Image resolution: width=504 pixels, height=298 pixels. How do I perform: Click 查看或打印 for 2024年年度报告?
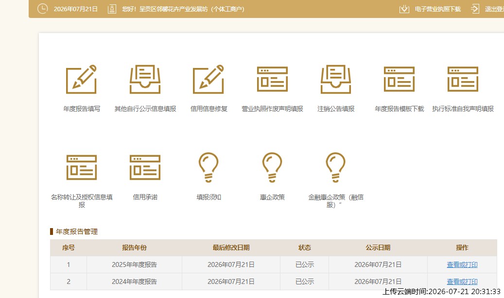coord(462,281)
